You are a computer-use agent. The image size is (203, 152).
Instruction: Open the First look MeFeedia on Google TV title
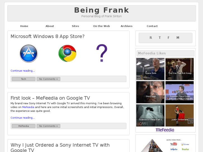tap(50, 98)
